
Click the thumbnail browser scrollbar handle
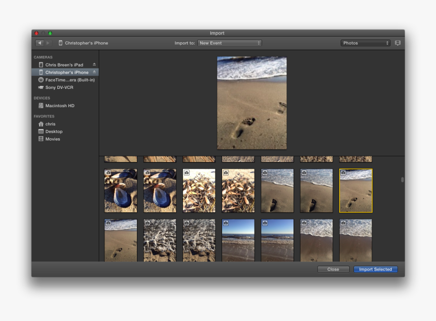point(403,179)
